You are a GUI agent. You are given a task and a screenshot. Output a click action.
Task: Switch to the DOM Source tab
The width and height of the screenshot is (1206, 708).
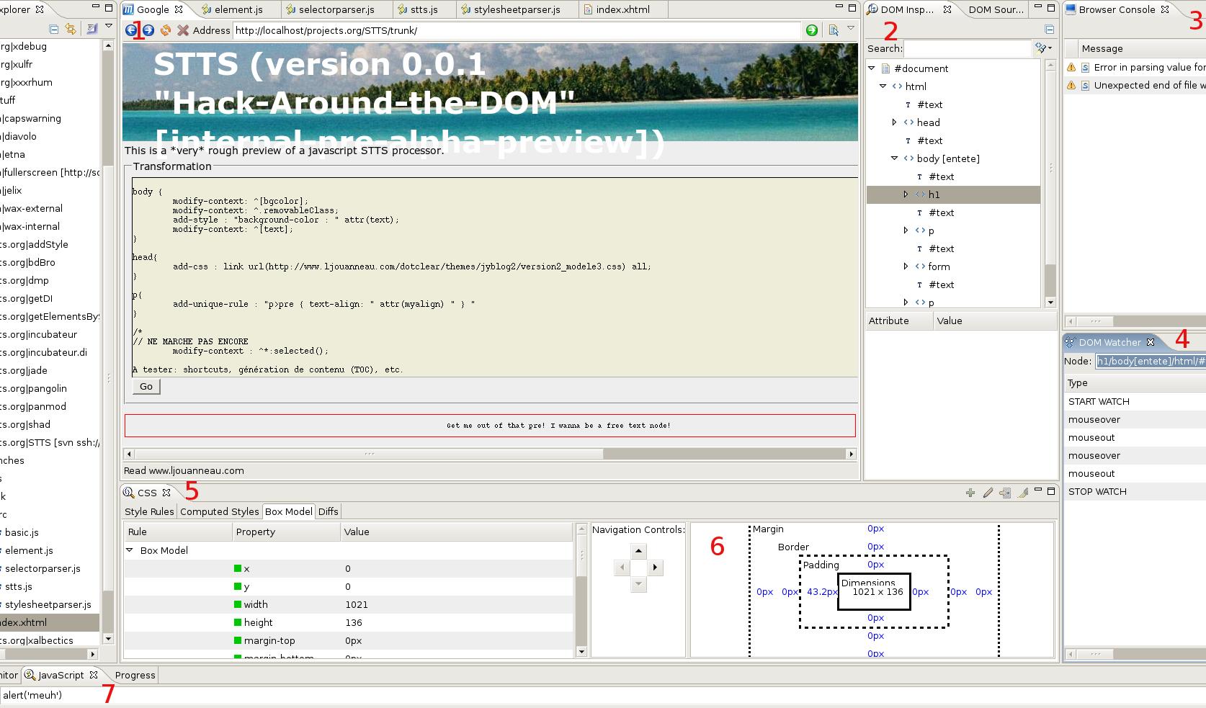click(x=996, y=9)
